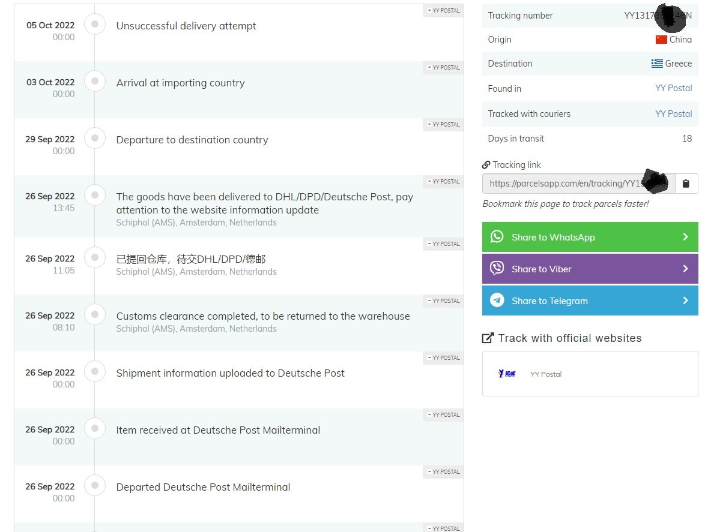Click YY POSTAL tag on Arrival at importing country
702x532 pixels.
(443, 68)
